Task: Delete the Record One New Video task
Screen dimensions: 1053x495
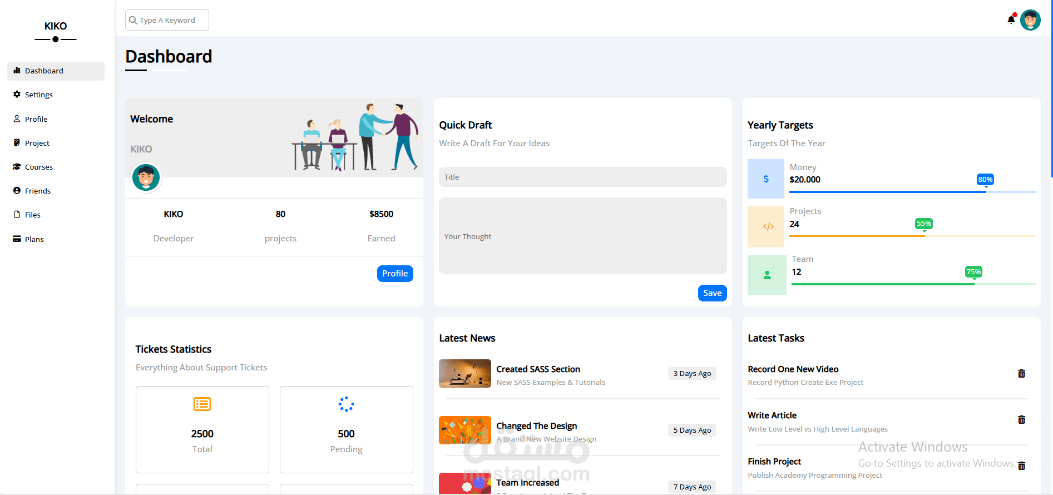Action: click(x=1021, y=373)
